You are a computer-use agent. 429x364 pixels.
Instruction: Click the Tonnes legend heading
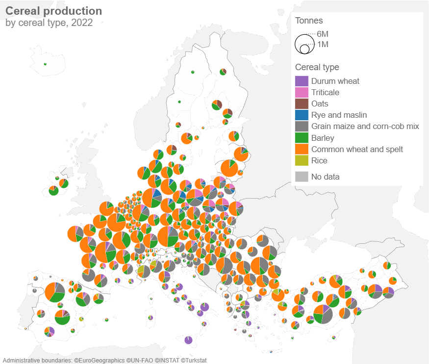click(x=309, y=21)
